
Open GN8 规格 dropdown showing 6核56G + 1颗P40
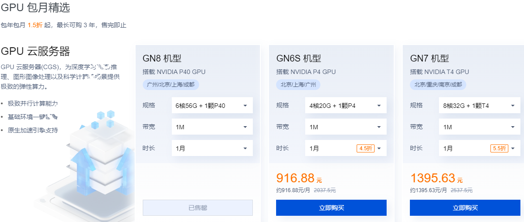click(212, 106)
